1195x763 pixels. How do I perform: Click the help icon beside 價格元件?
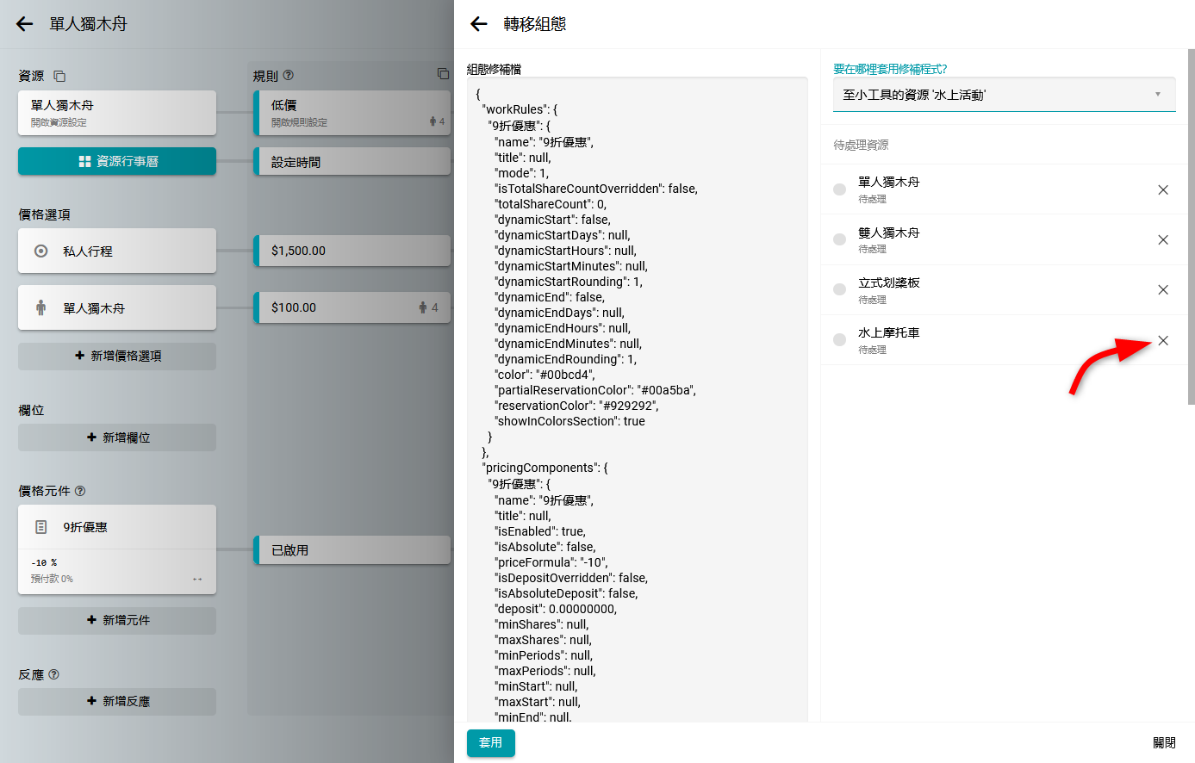(x=80, y=491)
